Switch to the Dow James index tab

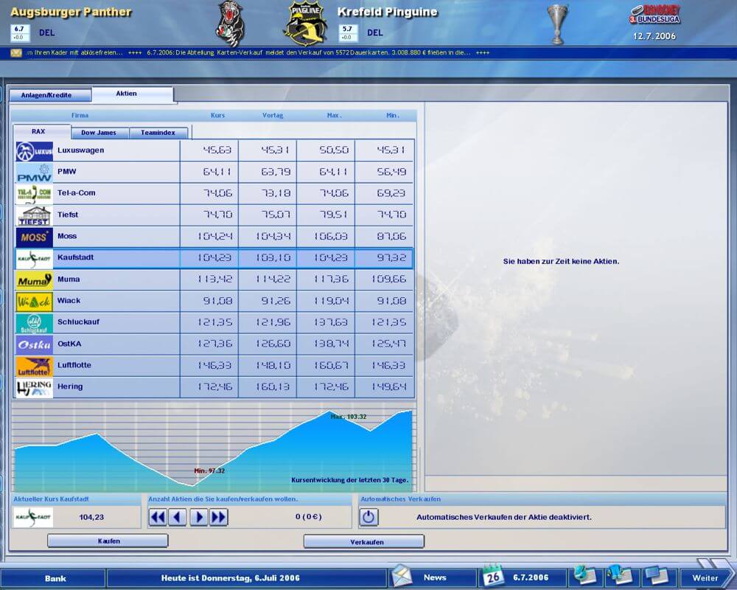pos(99,133)
